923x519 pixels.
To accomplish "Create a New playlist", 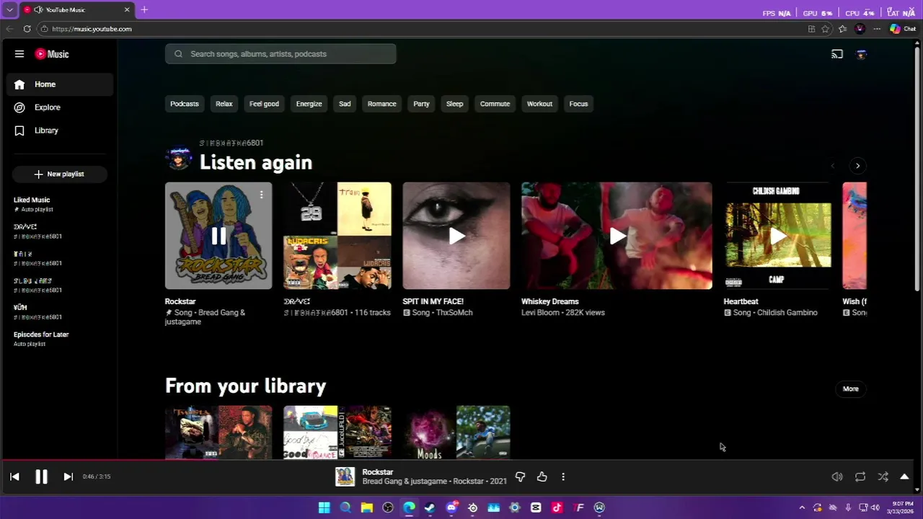I will click(x=59, y=174).
